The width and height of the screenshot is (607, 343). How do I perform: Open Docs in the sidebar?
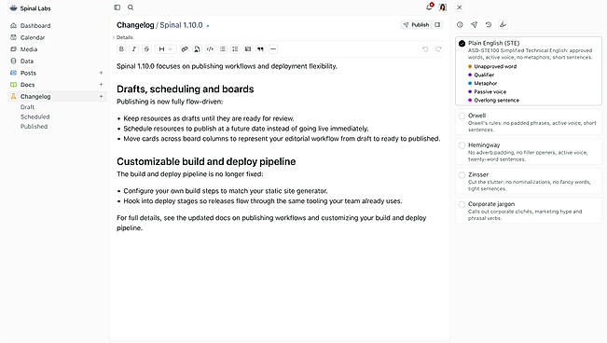tap(52, 85)
